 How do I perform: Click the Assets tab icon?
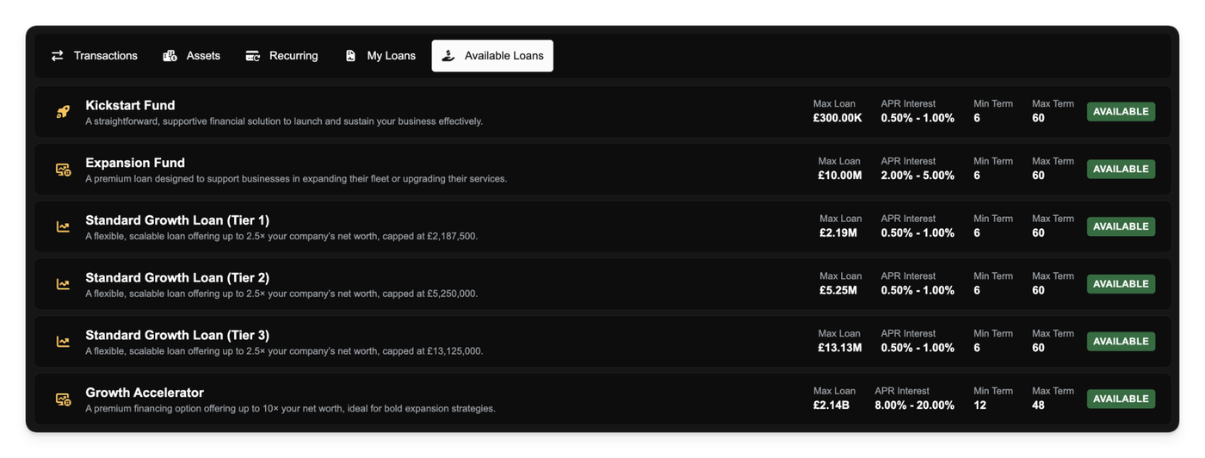(x=170, y=56)
